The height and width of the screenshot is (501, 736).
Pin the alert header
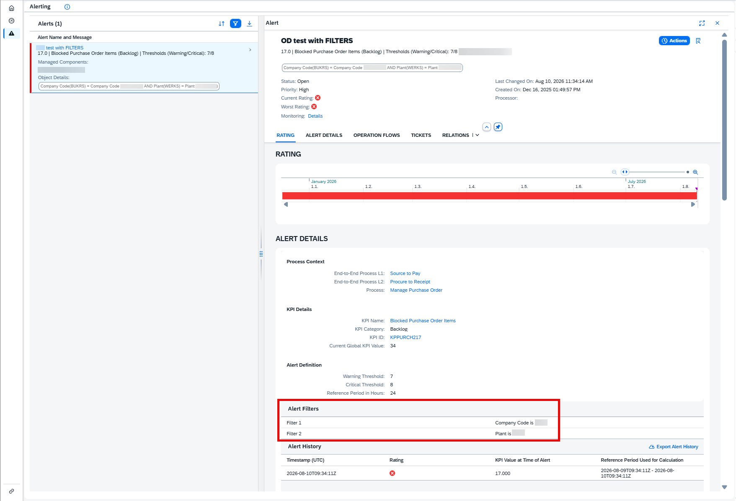tap(498, 127)
